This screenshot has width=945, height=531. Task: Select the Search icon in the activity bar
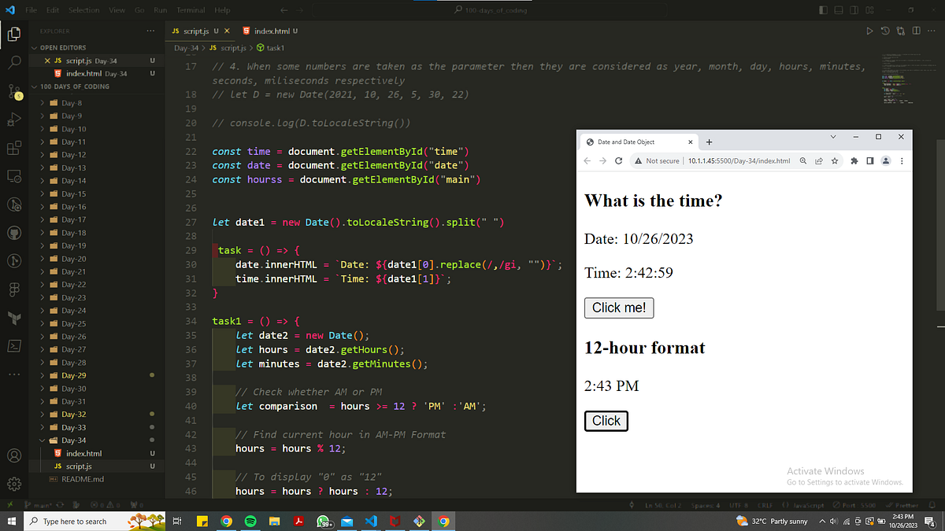click(x=13, y=61)
